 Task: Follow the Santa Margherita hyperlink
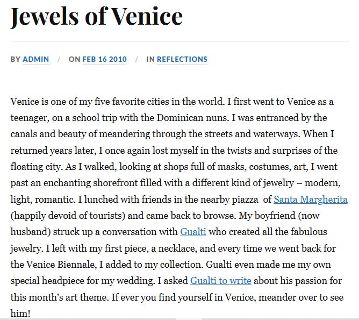point(310,200)
